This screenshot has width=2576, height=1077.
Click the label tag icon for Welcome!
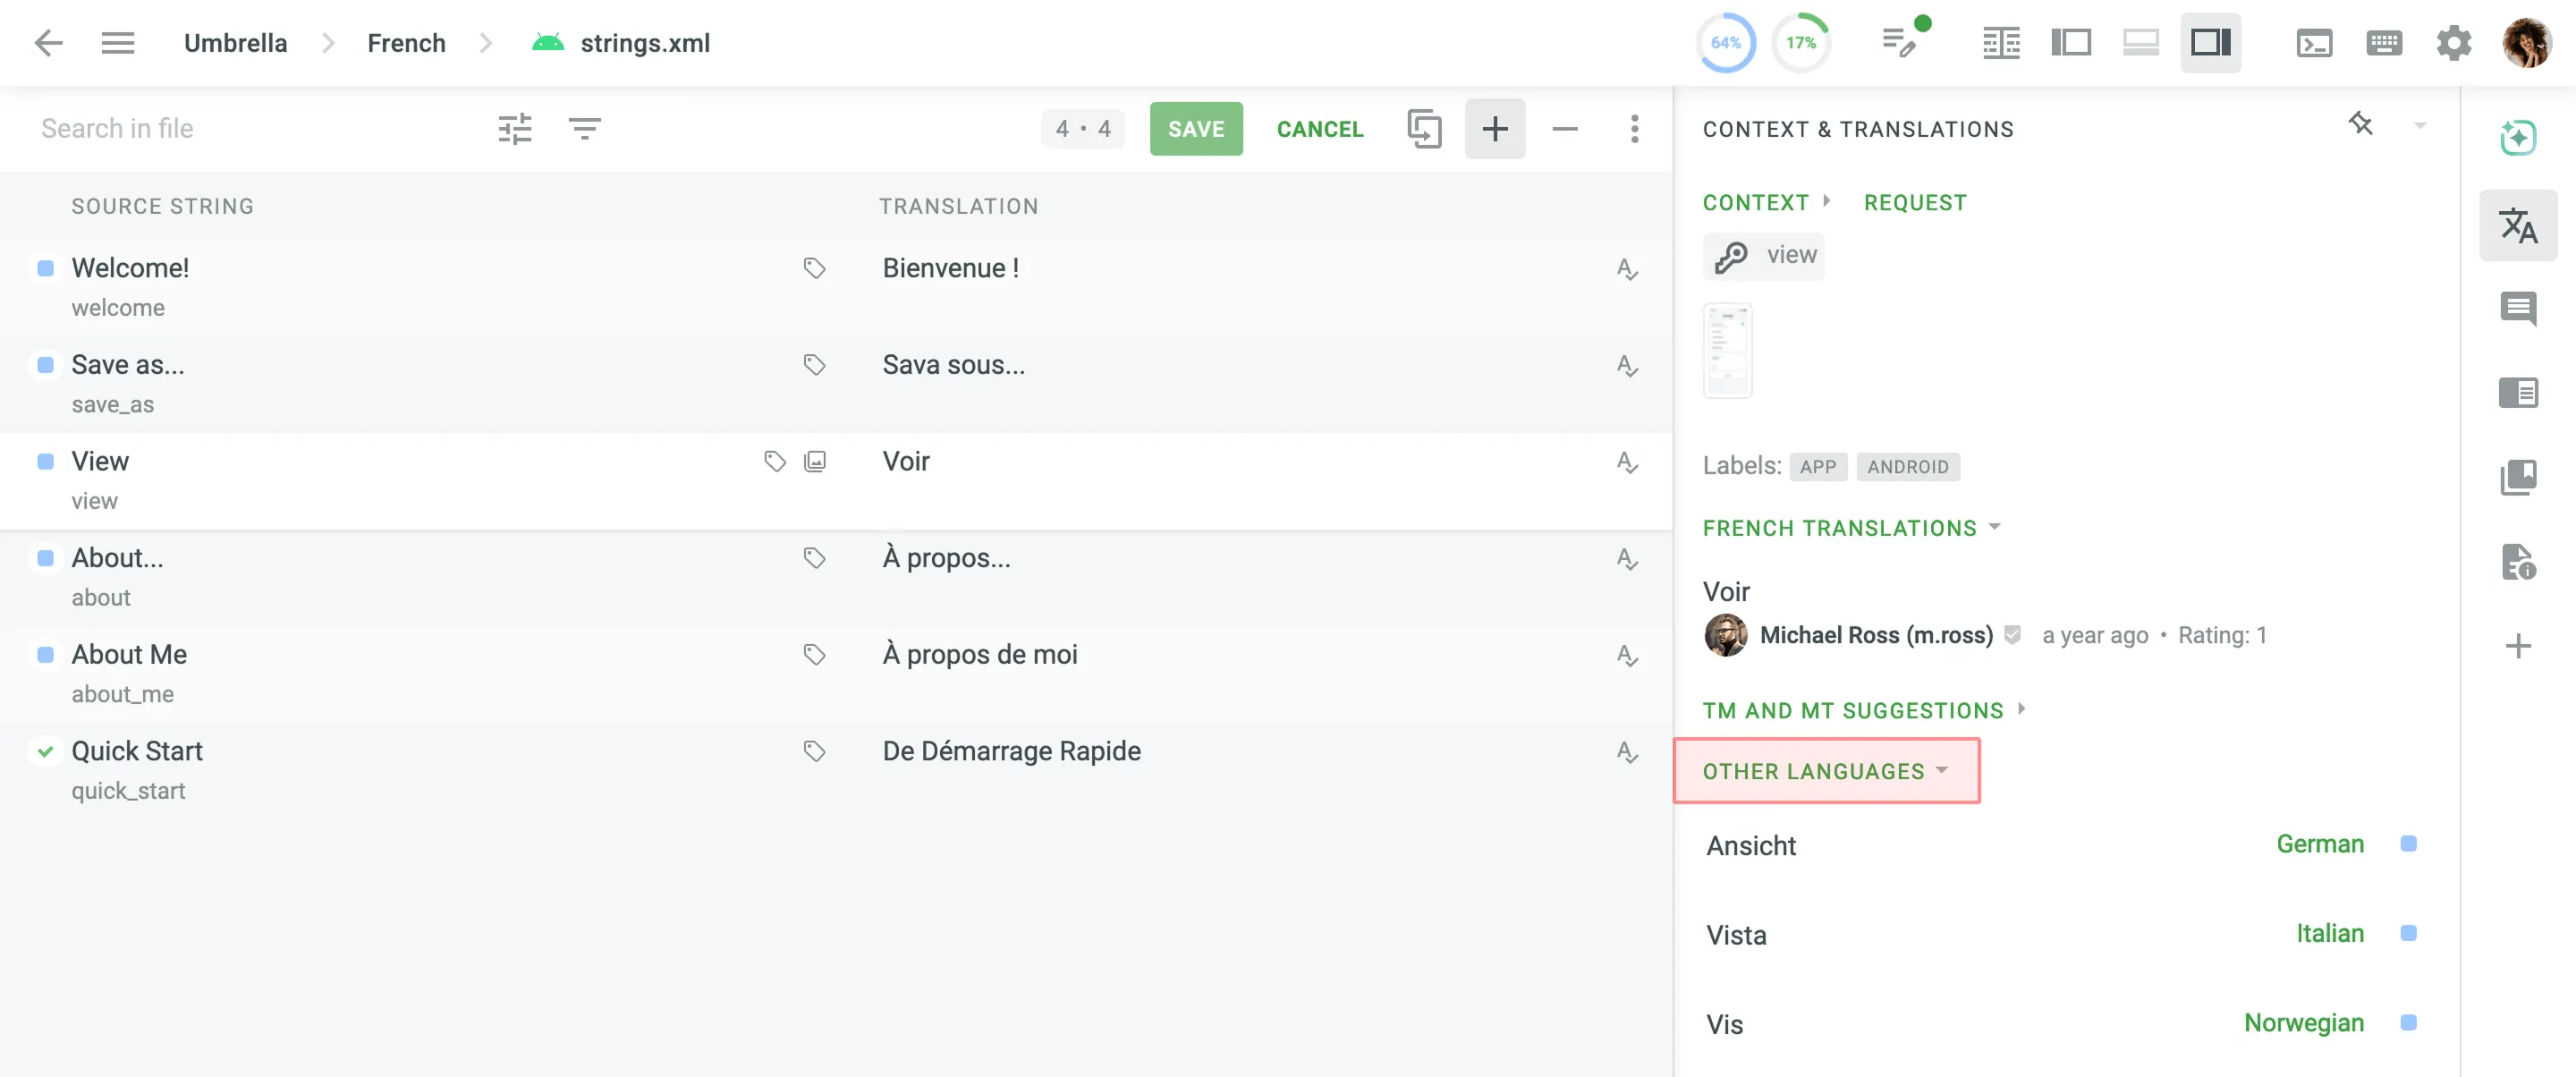[x=814, y=268]
